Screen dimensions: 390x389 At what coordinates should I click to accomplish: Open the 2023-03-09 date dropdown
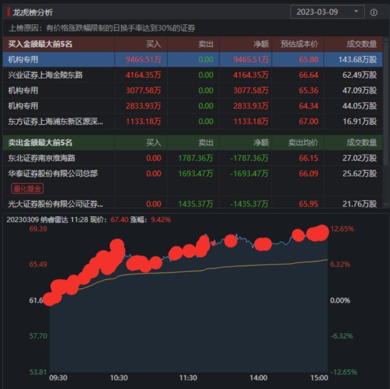pos(321,12)
